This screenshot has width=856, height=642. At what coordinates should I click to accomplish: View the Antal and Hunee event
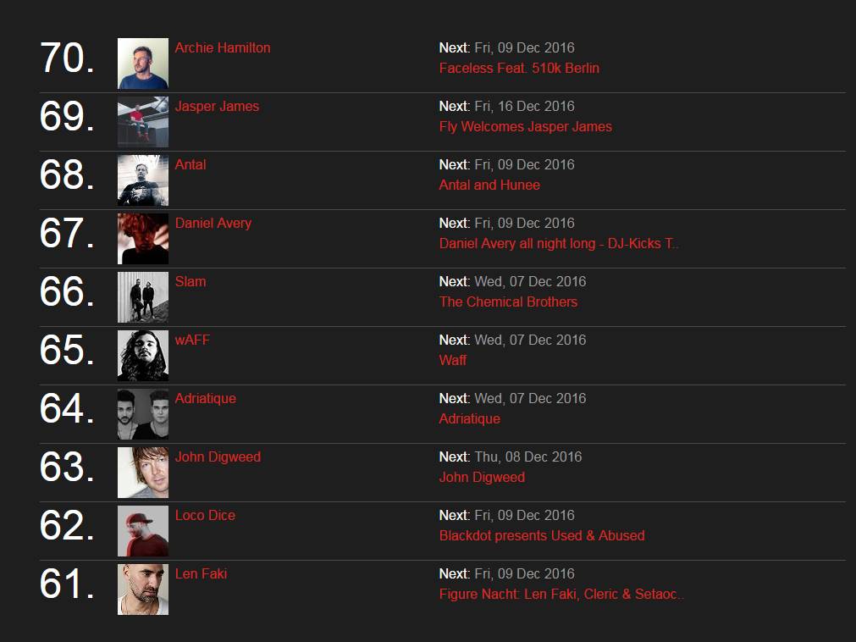coord(489,185)
